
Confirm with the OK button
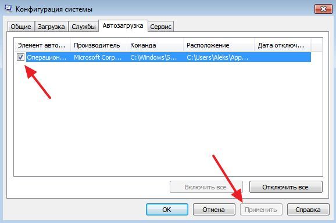167,210
